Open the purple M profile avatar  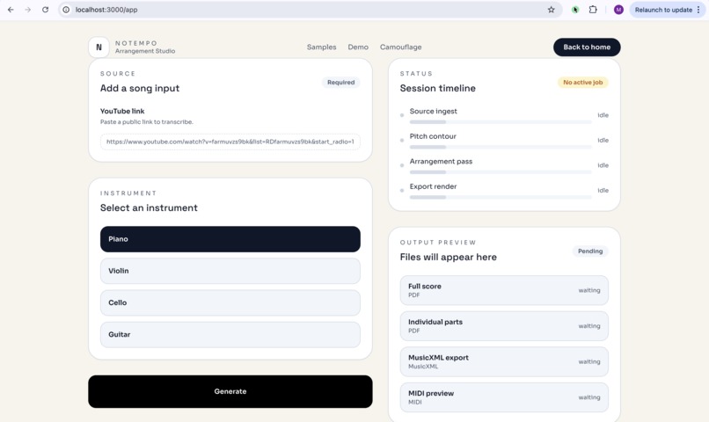click(x=618, y=10)
